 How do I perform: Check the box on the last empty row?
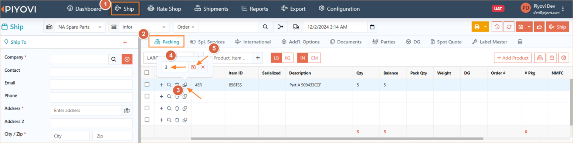pos(147,119)
